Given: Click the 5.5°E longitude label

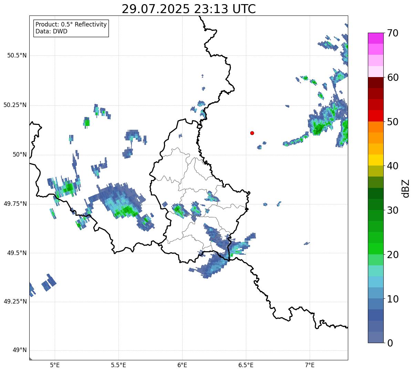Looking at the screenshot, I should [x=118, y=365].
